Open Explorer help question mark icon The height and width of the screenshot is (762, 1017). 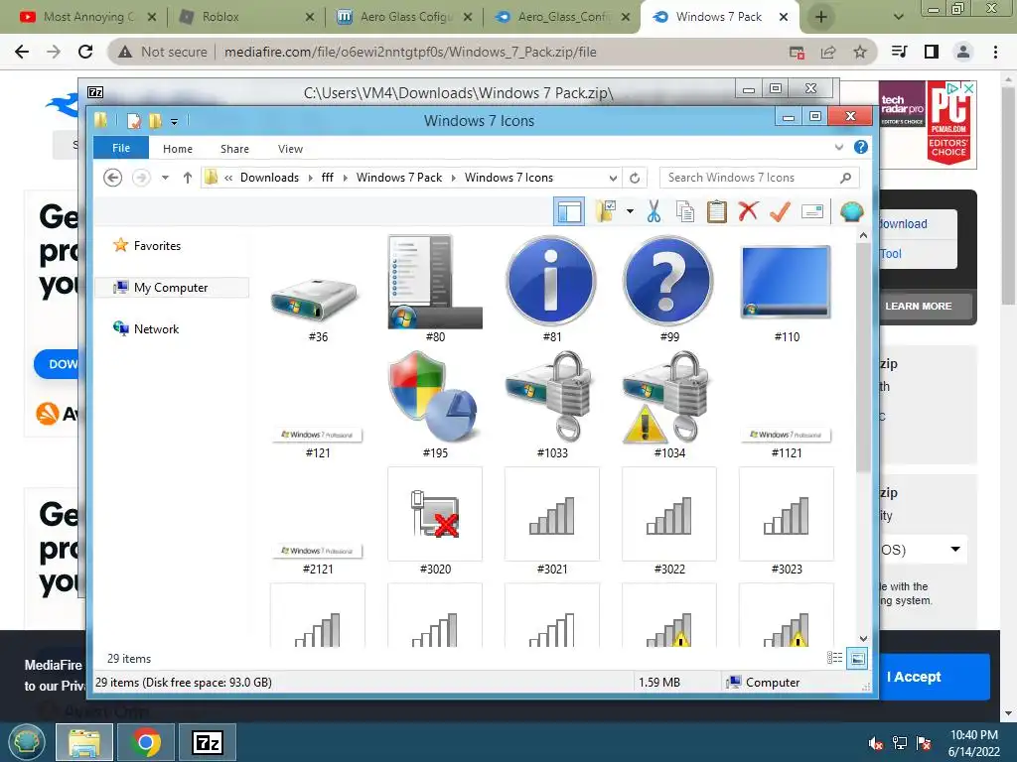(861, 147)
